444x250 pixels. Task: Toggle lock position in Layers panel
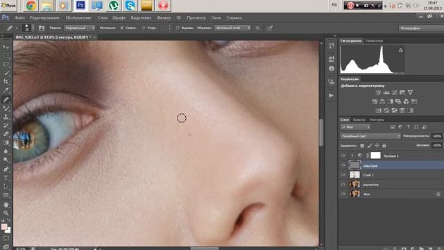pyautogui.click(x=377, y=146)
